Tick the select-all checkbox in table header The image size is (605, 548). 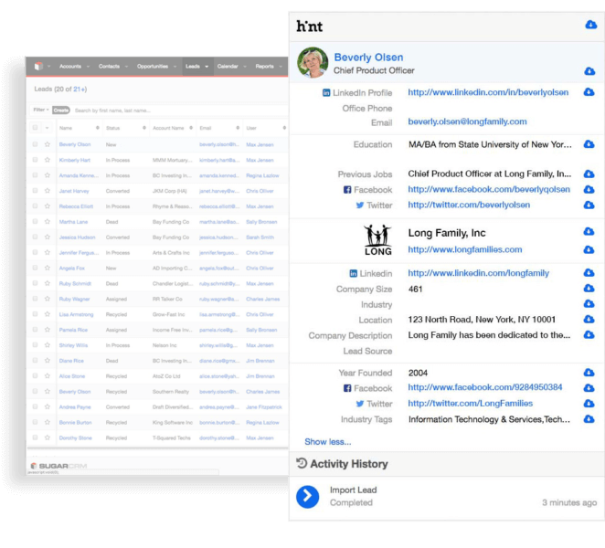click(x=35, y=128)
